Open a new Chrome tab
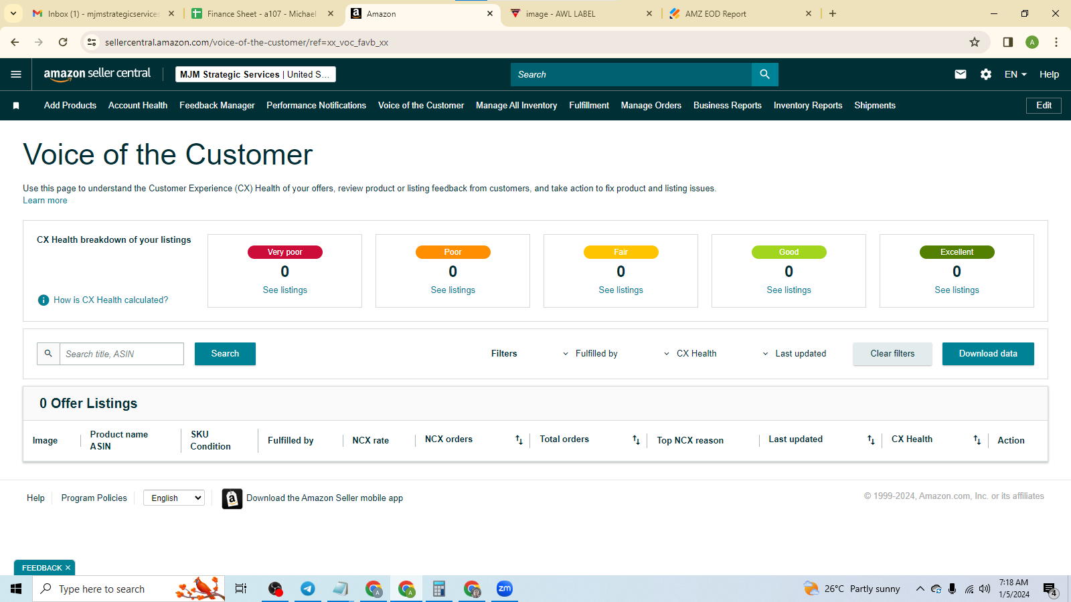The image size is (1071, 602). (833, 13)
